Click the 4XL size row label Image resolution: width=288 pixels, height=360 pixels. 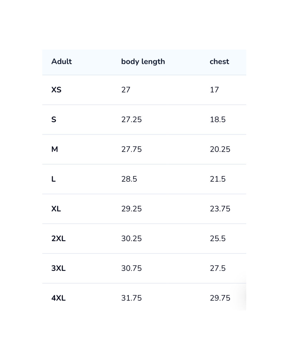58,298
